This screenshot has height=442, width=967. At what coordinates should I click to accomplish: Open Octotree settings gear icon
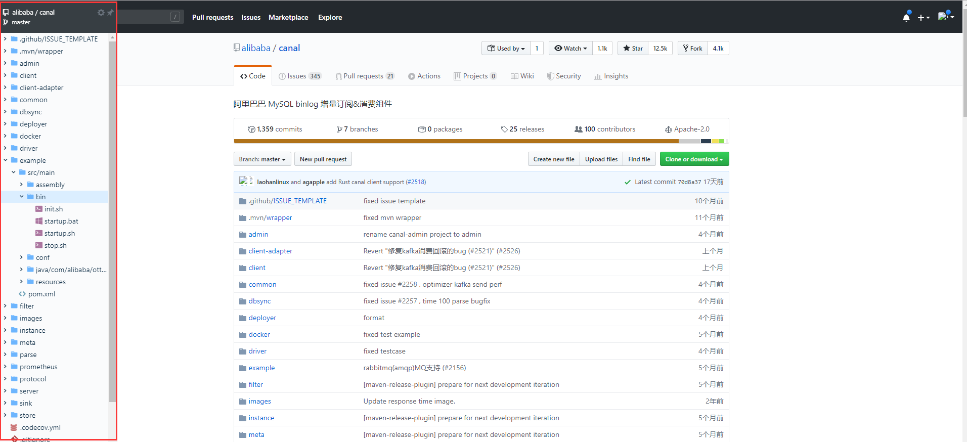[x=101, y=13]
